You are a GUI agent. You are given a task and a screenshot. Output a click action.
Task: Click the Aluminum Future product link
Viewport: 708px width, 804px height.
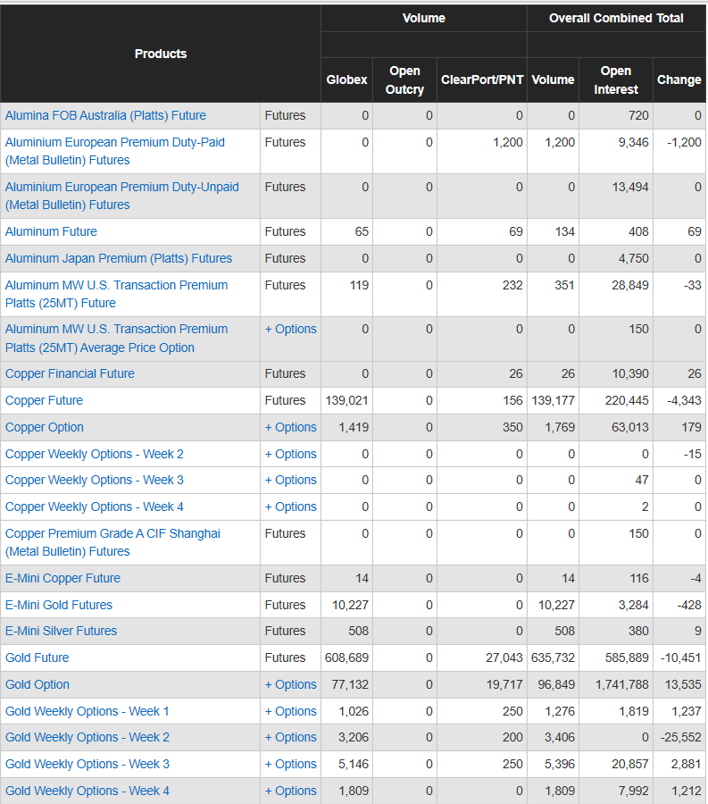(x=51, y=231)
